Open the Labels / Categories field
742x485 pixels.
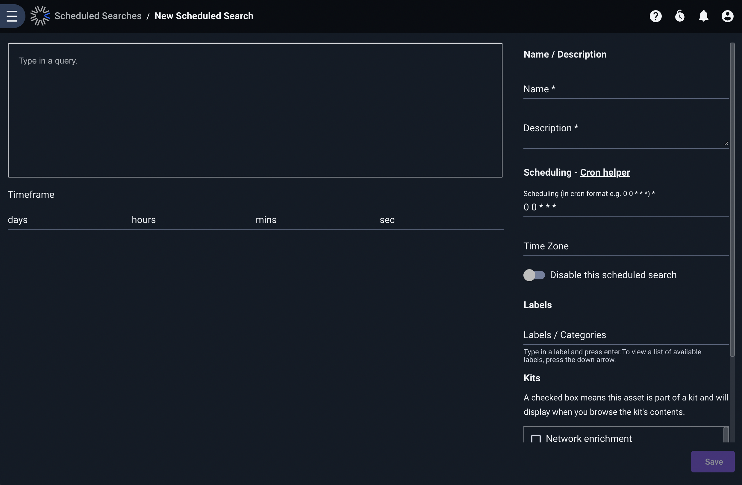pos(626,335)
